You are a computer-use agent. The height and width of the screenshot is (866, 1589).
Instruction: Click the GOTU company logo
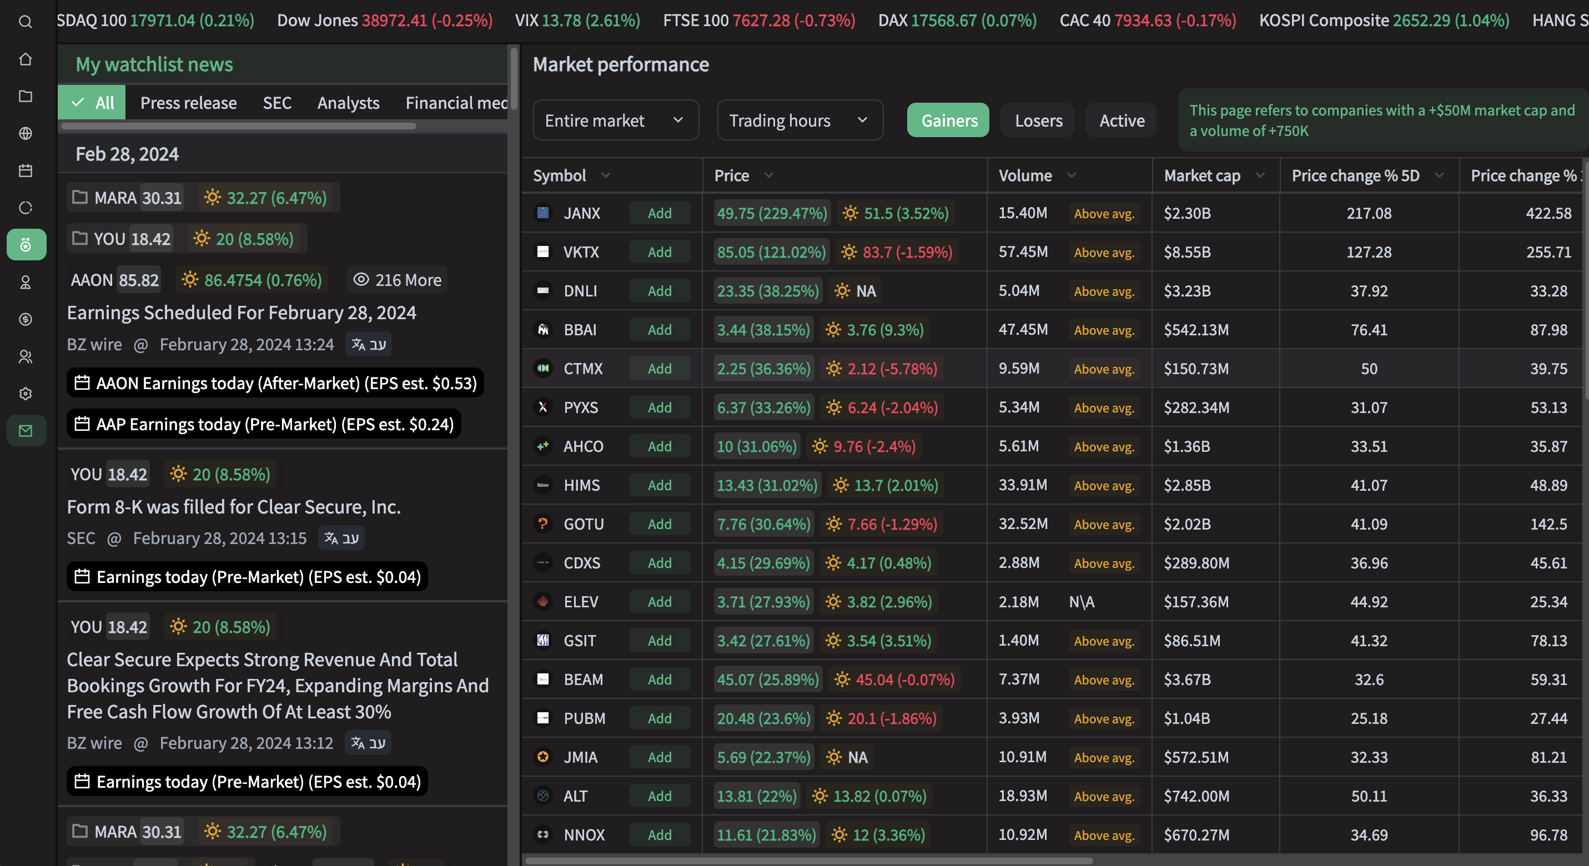click(543, 523)
